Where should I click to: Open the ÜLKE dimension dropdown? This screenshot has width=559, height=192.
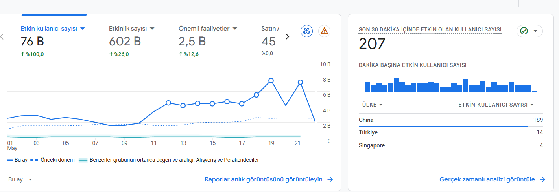(372, 105)
